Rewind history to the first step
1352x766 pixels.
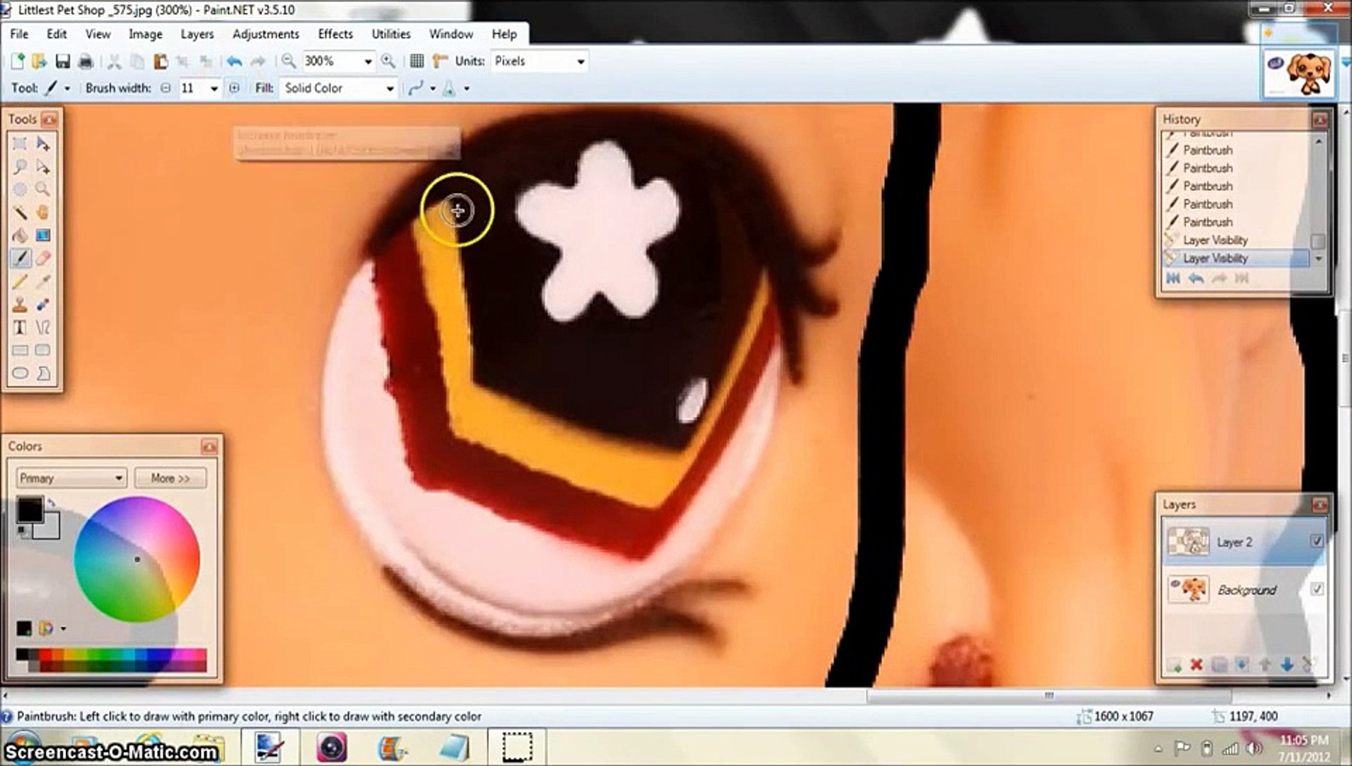click(x=1174, y=279)
